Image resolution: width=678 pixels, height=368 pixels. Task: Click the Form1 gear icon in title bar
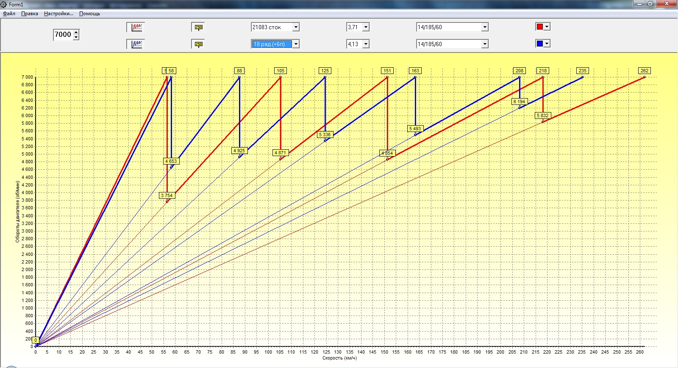[4, 4]
